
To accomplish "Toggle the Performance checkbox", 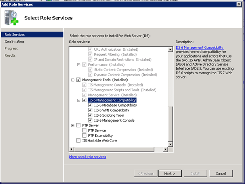I will click(84, 65).
